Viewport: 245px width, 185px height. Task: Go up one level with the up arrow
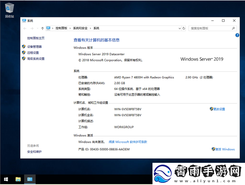click(42, 28)
